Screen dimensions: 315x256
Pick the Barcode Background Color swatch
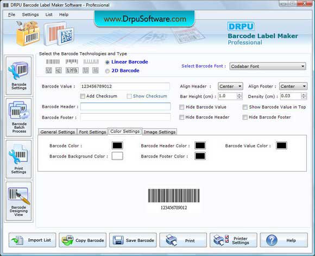117,156
